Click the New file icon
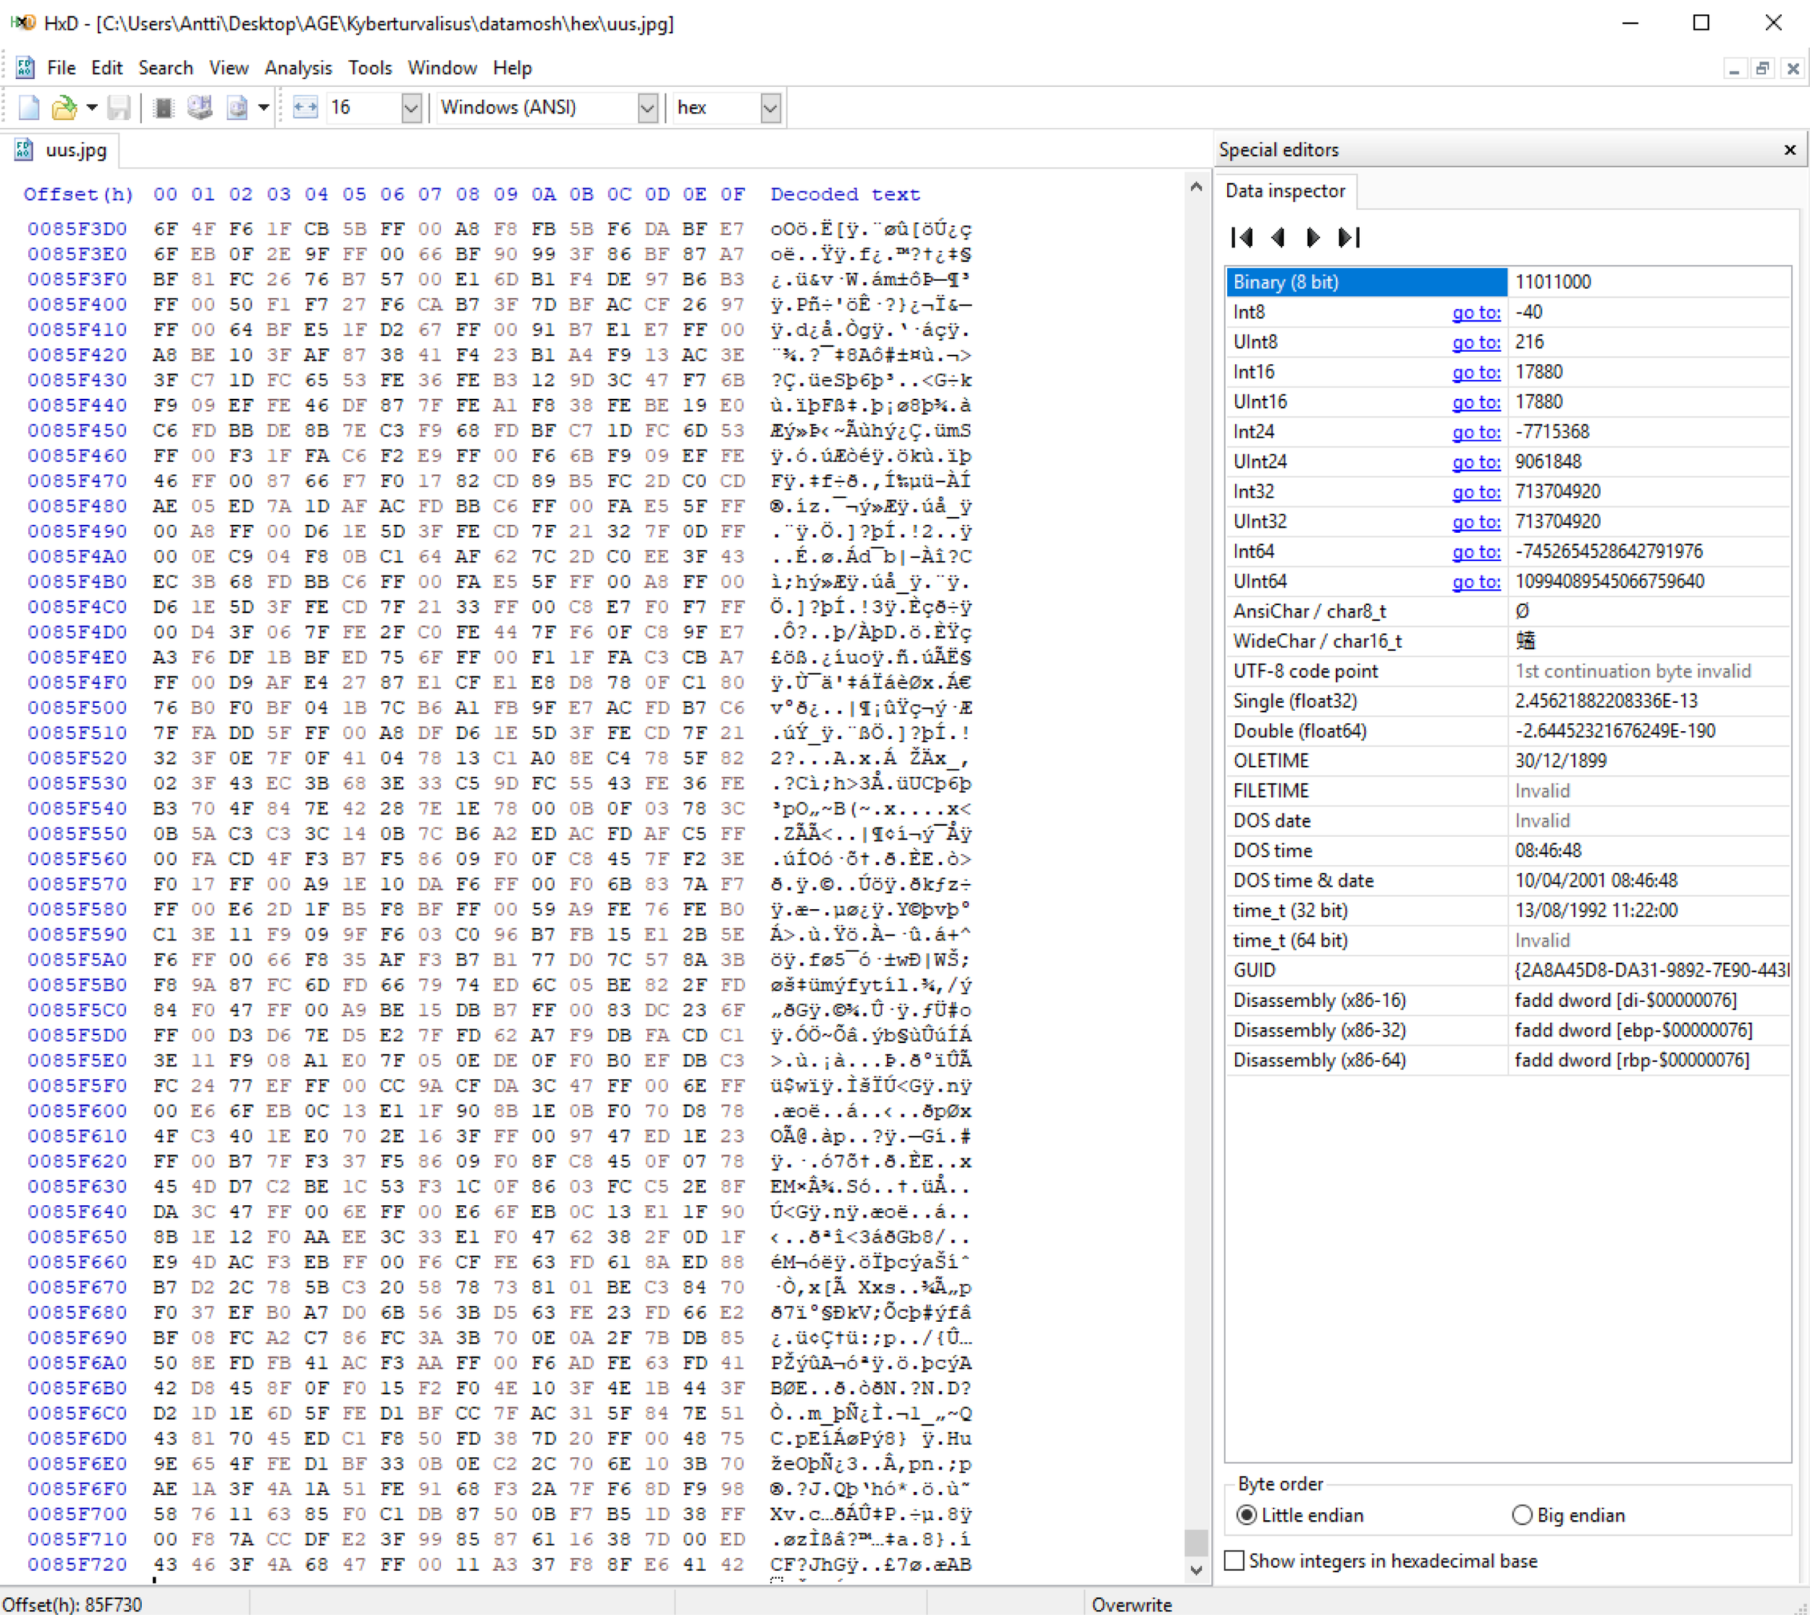This screenshot has height=1615, width=1810. pos(29,107)
